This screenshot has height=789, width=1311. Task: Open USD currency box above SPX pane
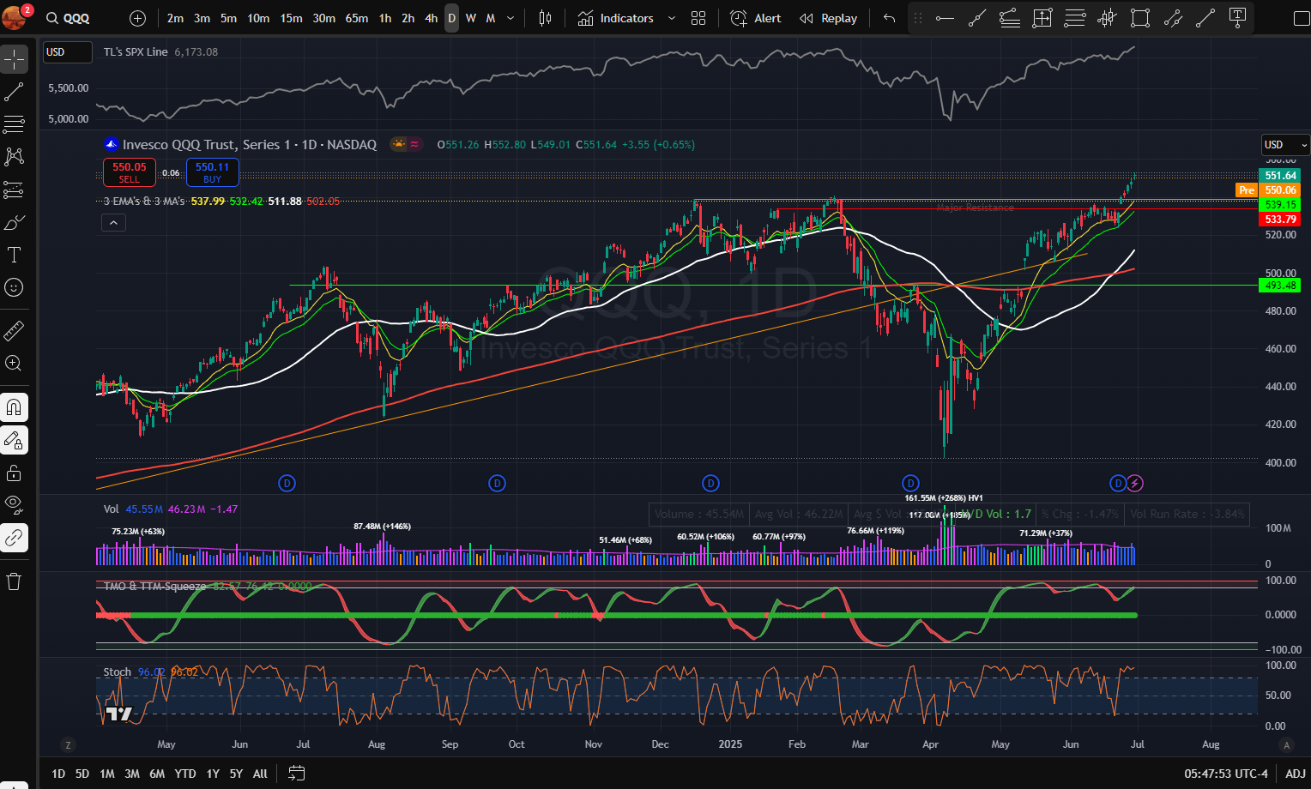[x=68, y=52]
